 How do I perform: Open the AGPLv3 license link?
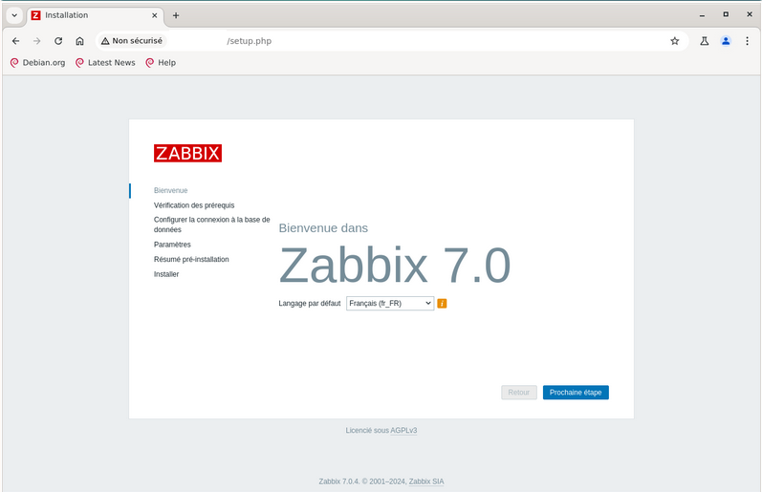[403, 430]
